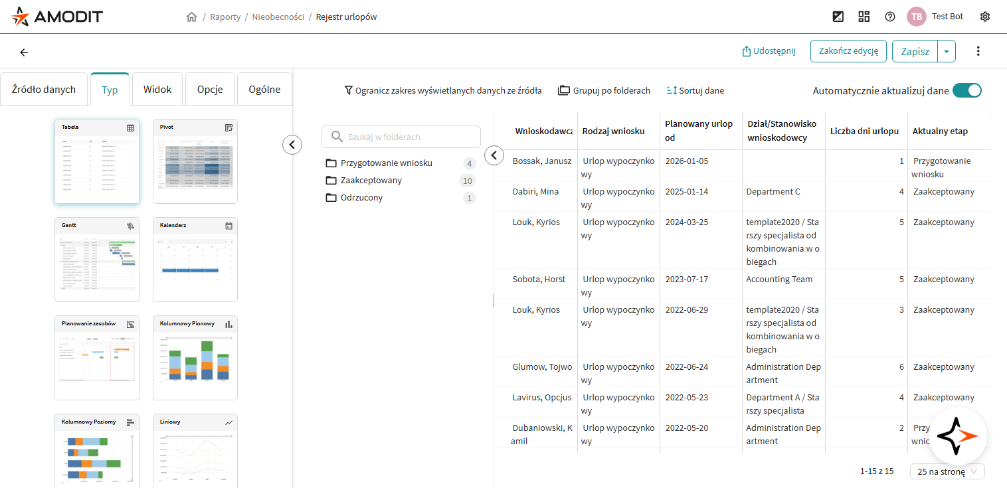Click the Zakończ edycję button
The image size is (1007, 488).
coord(848,51)
